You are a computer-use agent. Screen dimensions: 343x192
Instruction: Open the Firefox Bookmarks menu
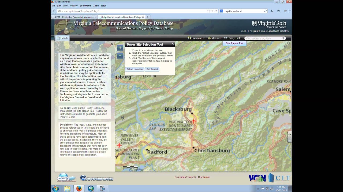click(85, 6)
